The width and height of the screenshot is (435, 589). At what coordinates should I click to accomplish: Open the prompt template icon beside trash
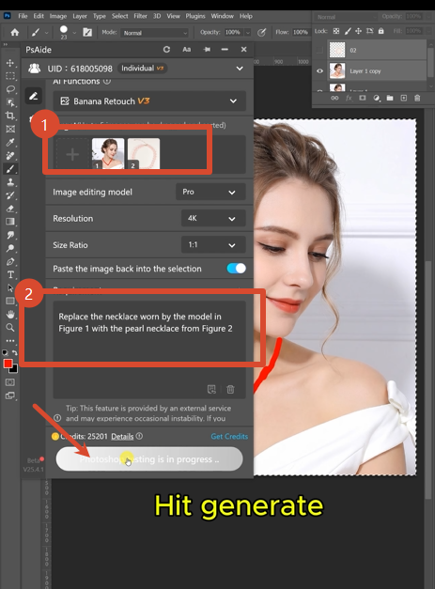click(x=212, y=389)
